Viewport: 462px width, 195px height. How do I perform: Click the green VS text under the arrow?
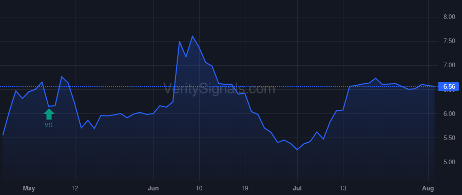coord(49,125)
